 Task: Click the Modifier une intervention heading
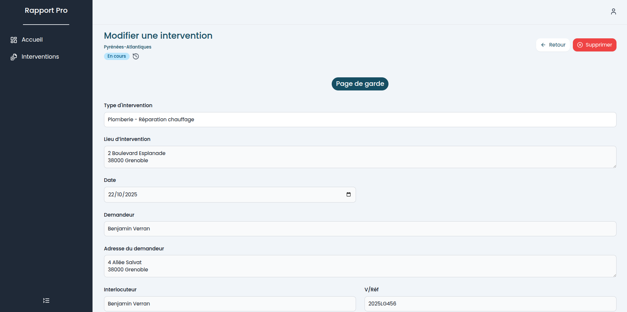[158, 35]
